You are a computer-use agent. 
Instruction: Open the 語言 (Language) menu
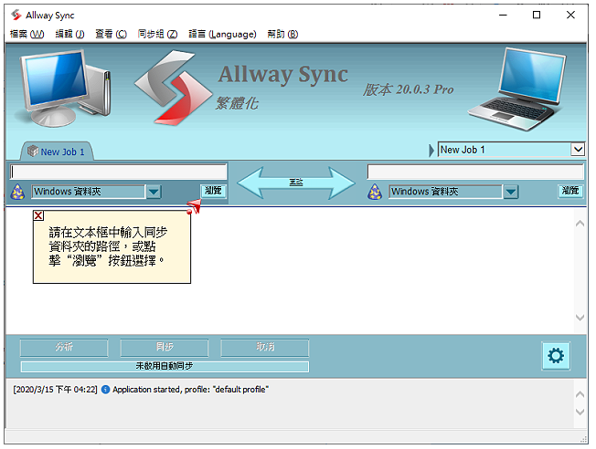pyautogui.click(x=222, y=34)
